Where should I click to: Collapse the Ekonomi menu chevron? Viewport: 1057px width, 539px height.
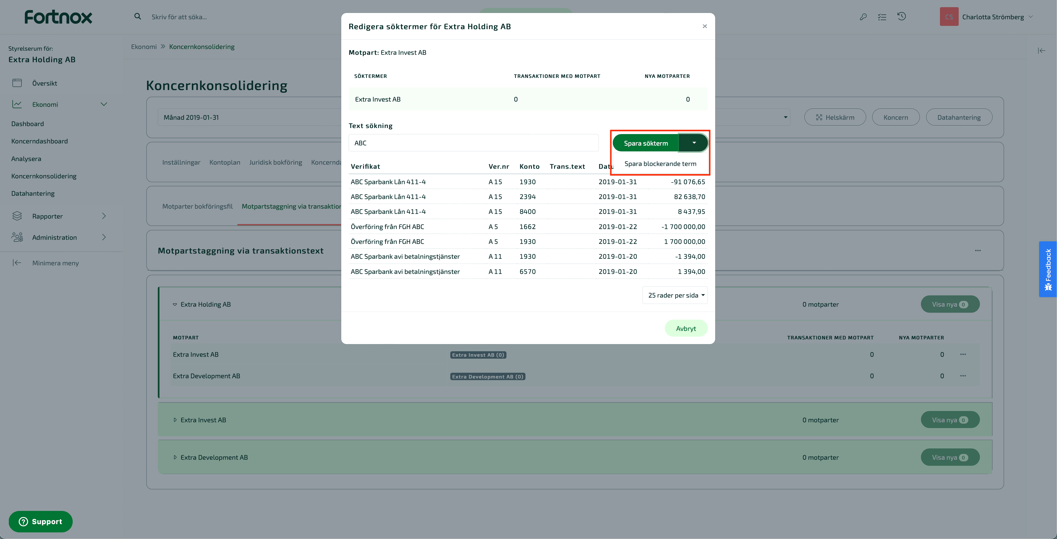pos(104,104)
